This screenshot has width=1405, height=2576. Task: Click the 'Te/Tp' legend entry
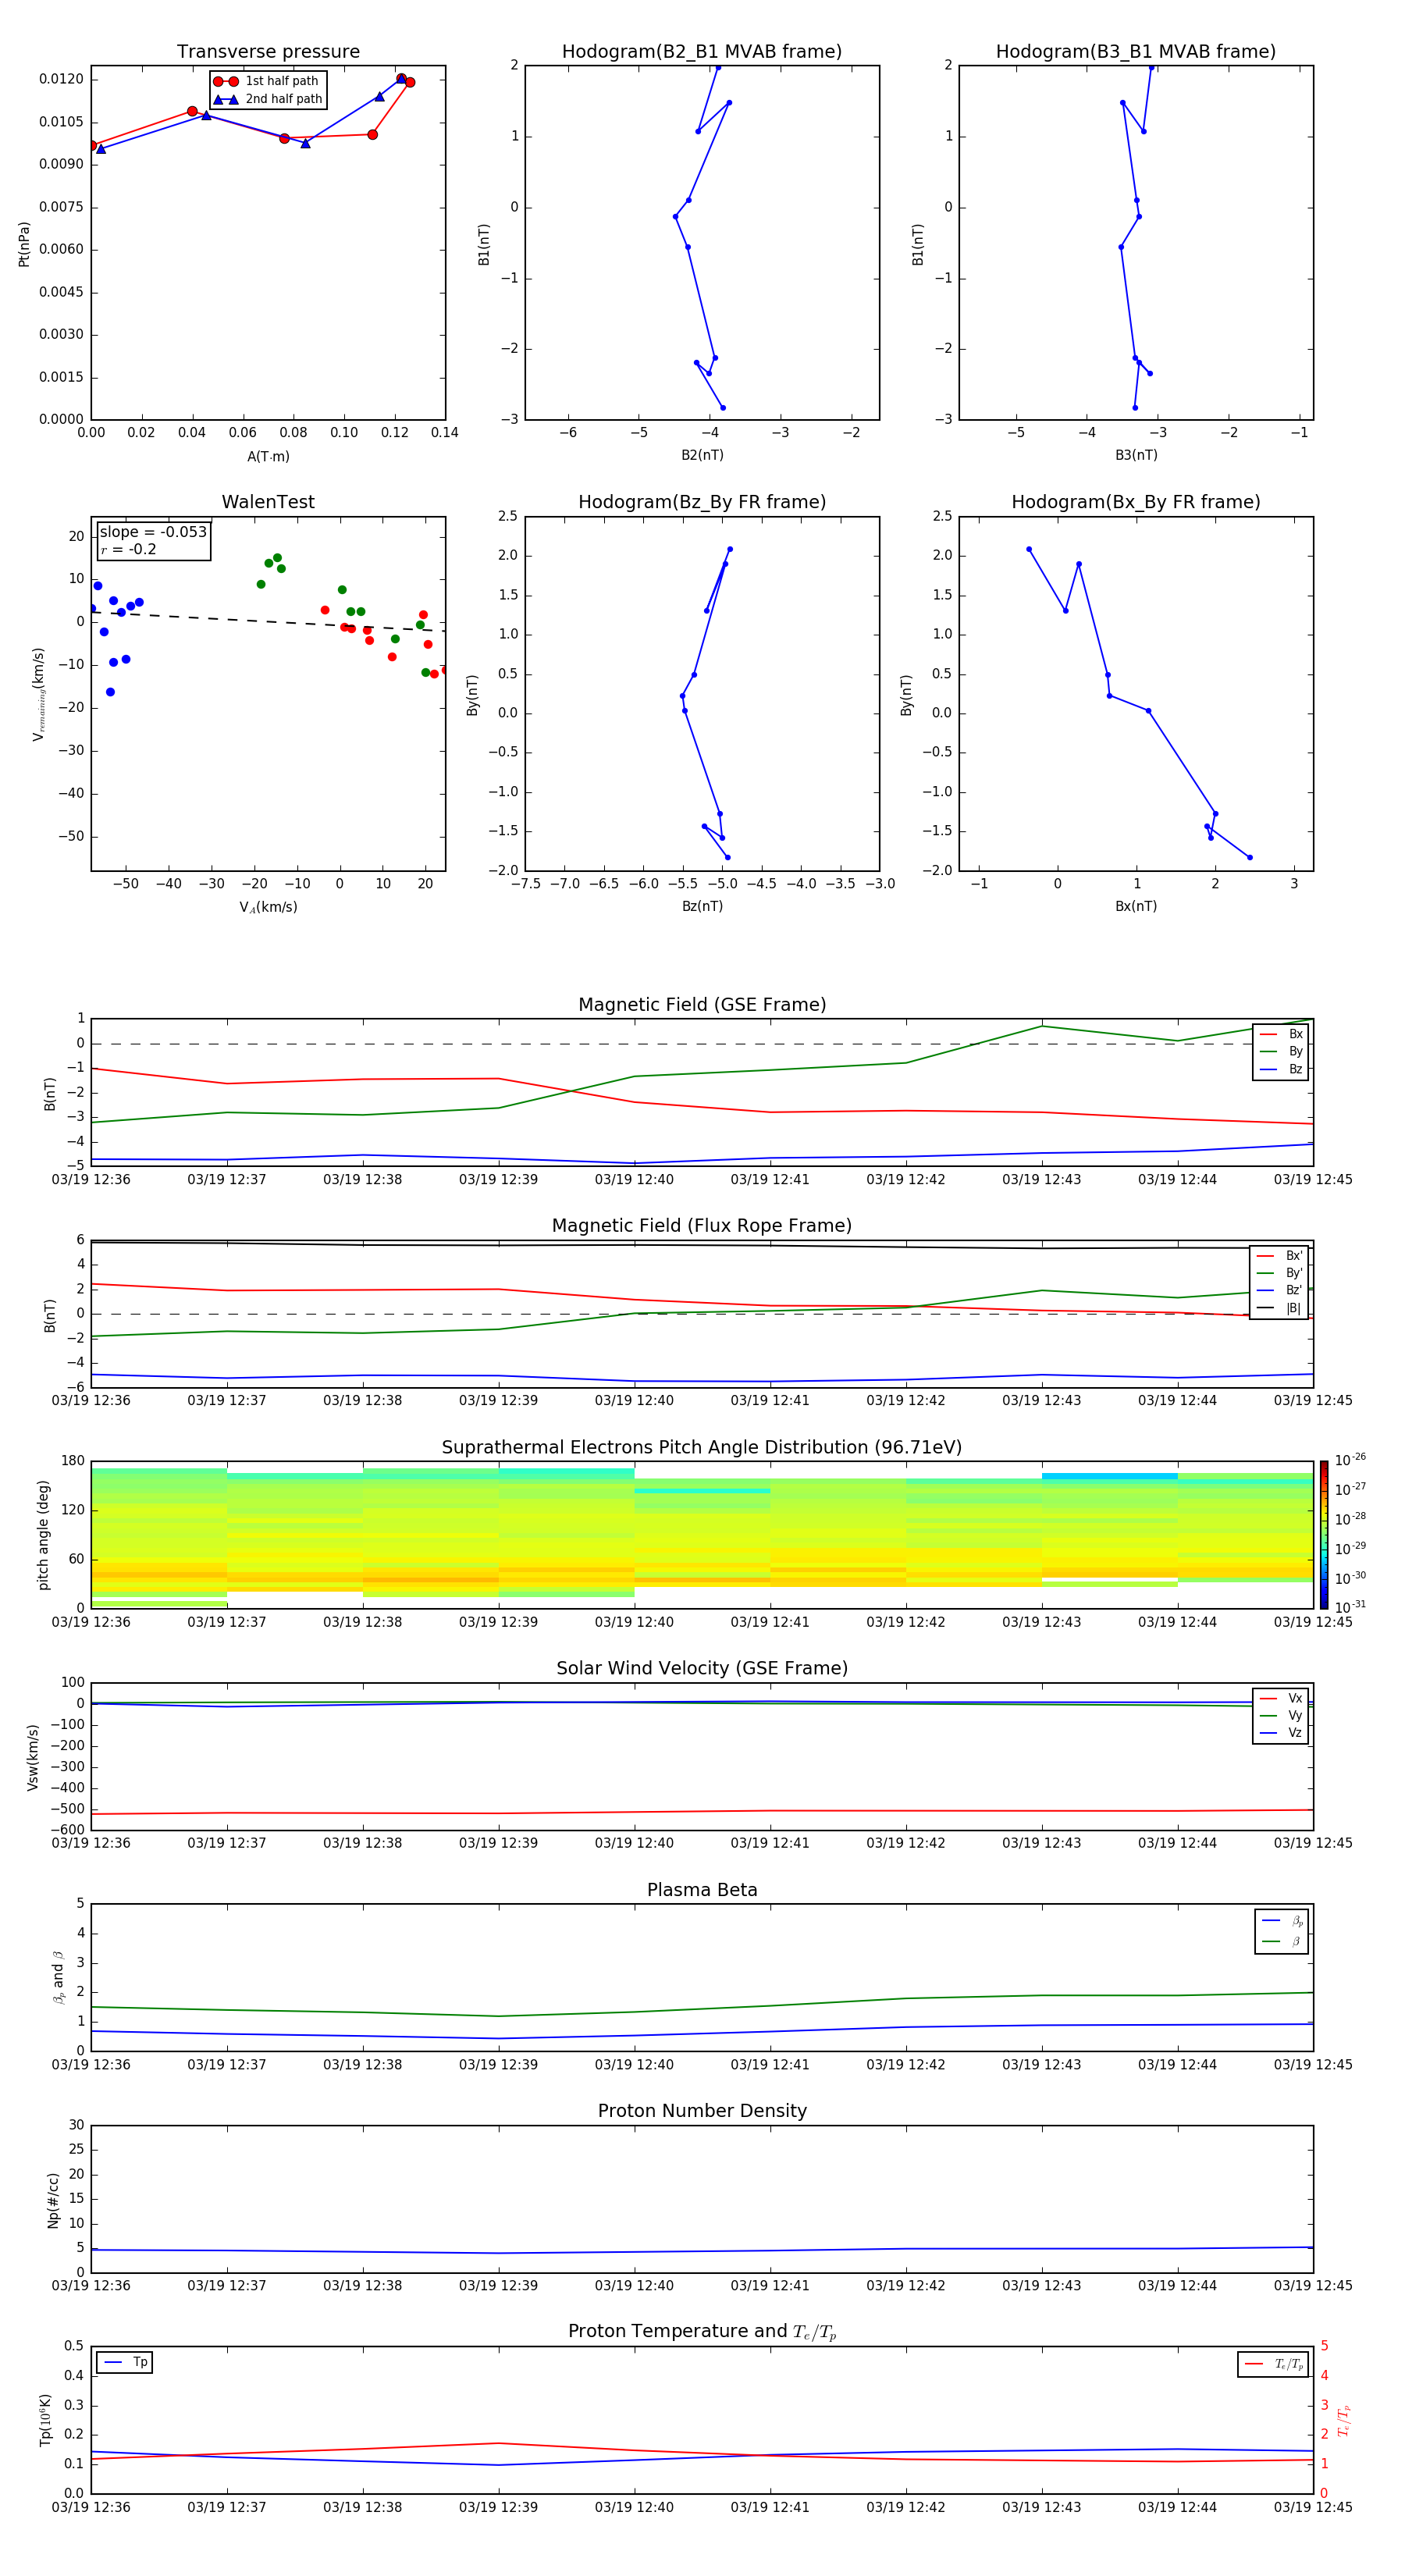point(1275,2364)
